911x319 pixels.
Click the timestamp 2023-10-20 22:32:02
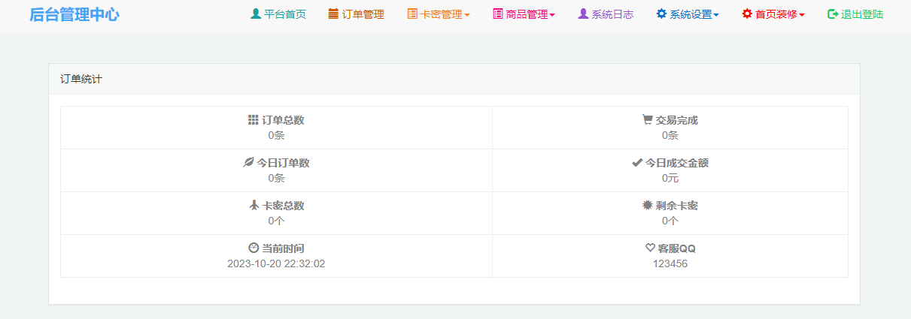tap(276, 263)
